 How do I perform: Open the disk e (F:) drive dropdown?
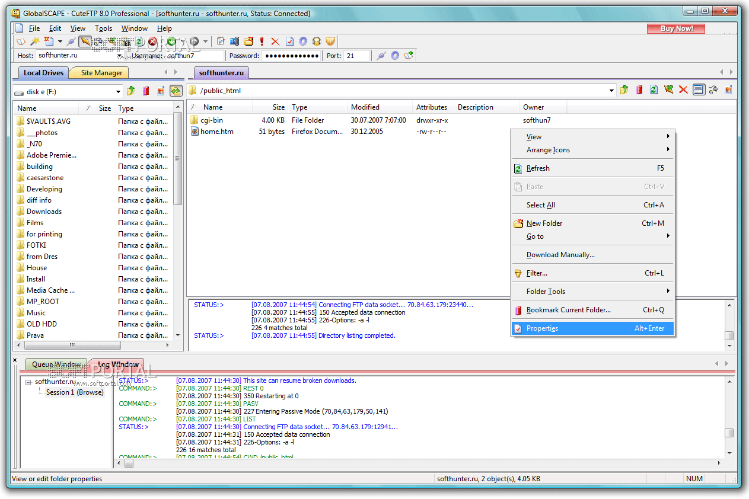pyautogui.click(x=118, y=92)
